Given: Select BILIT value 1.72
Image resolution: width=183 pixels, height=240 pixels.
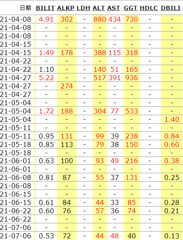Looking at the screenshot, I should pyautogui.click(x=46, y=111).
